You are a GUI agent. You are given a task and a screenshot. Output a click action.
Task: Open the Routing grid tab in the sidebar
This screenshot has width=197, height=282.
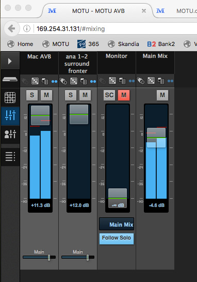coord(10,97)
